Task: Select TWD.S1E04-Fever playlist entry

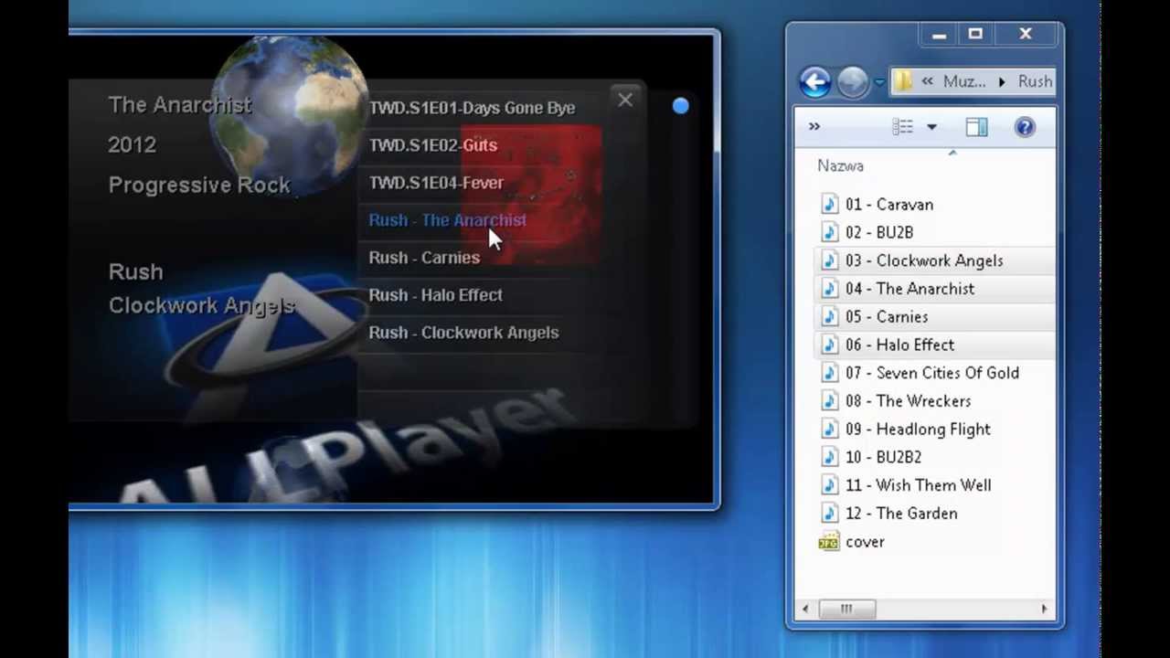Action: point(436,183)
